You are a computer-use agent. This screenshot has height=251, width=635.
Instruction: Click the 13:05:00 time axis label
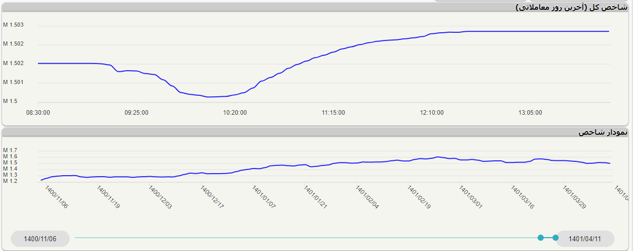tap(530, 112)
